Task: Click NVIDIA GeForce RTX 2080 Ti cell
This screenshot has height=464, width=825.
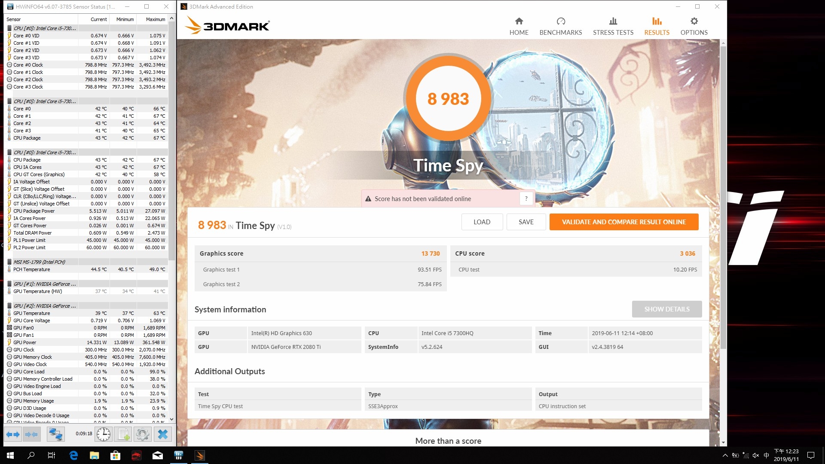Action: click(x=304, y=347)
